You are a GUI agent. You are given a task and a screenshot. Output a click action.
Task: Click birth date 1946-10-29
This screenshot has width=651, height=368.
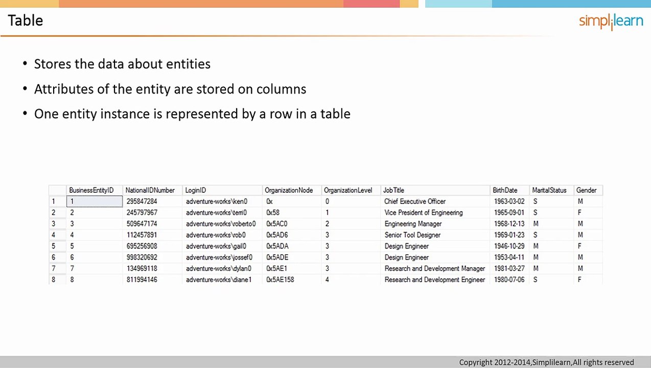pyautogui.click(x=509, y=246)
